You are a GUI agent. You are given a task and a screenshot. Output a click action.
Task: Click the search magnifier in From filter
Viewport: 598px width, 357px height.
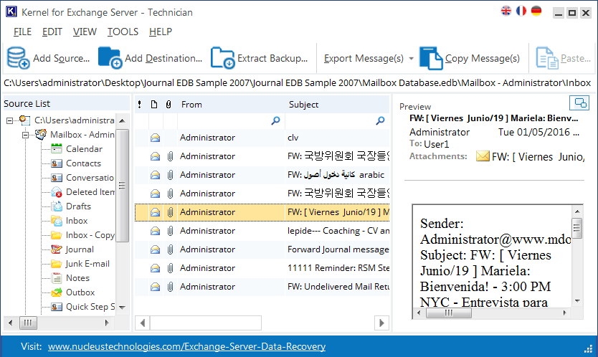point(275,121)
